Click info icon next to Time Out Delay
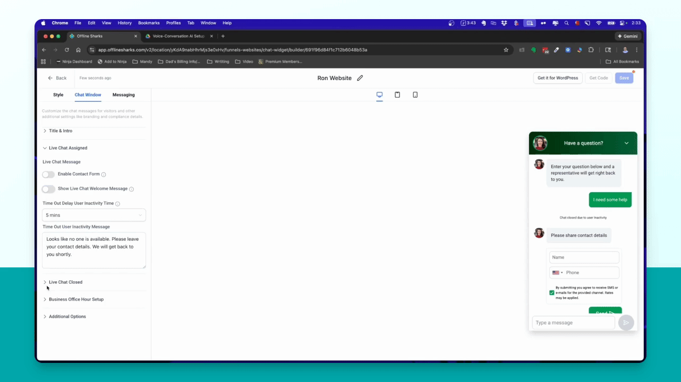 pos(117,204)
